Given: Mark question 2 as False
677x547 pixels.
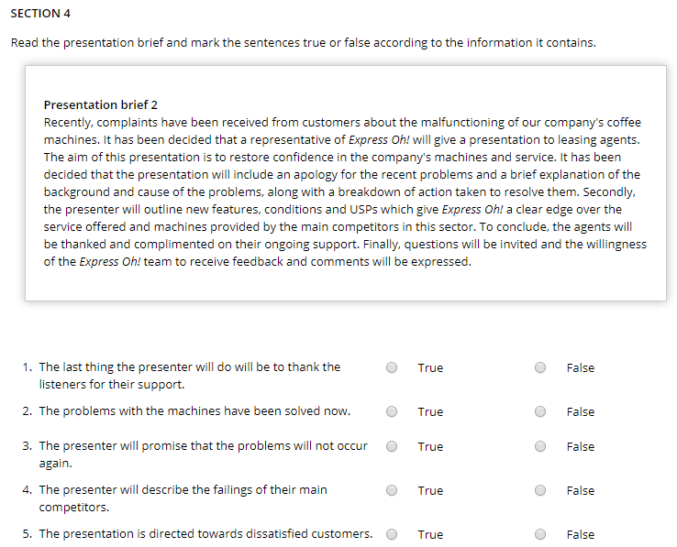Looking at the screenshot, I should [x=541, y=411].
